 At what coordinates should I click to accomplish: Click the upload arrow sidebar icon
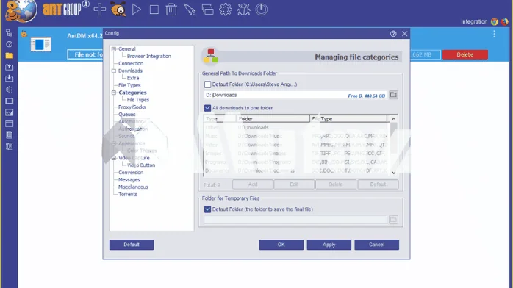click(9, 67)
